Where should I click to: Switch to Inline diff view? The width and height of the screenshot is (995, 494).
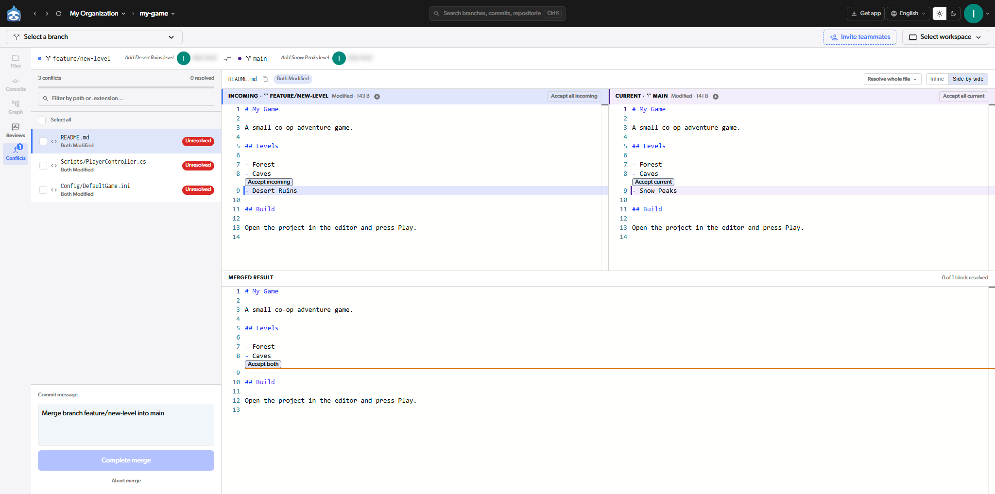point(937,79)
